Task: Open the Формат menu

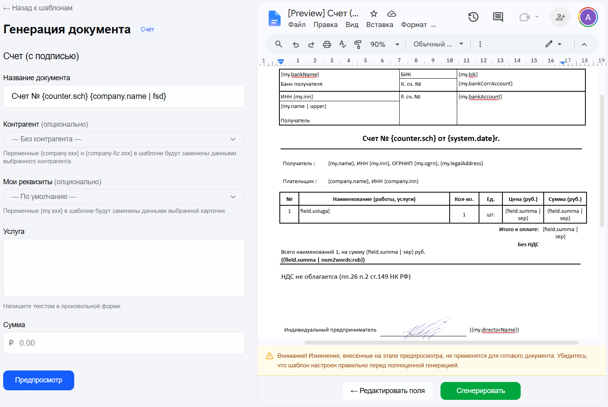Action: (414, 25)
